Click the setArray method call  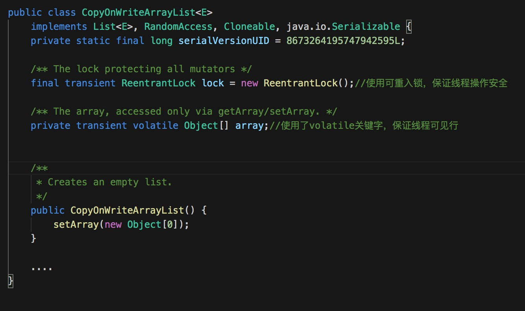point(76,225)
